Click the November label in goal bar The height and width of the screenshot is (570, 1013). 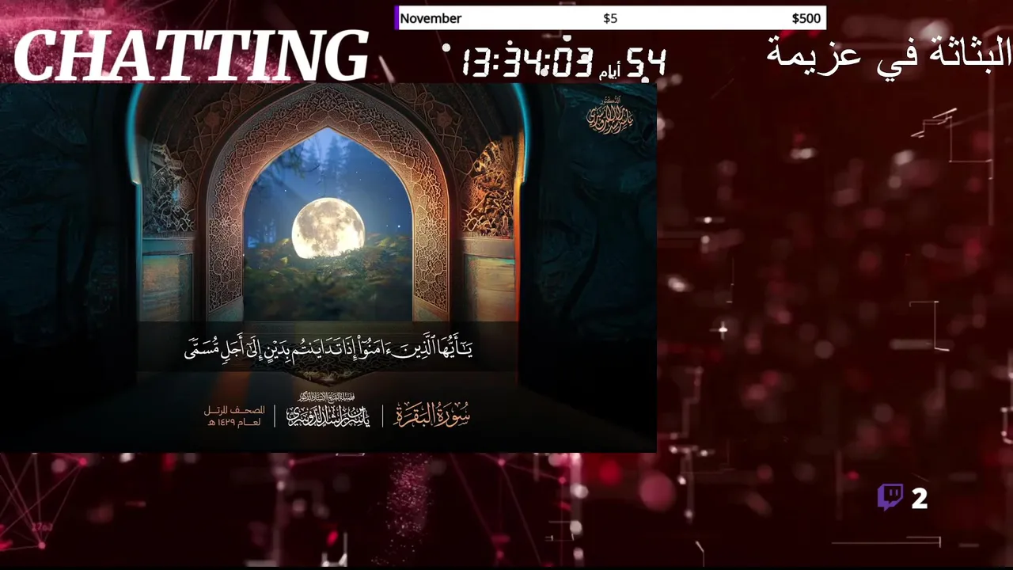click(x=431, y=18)
